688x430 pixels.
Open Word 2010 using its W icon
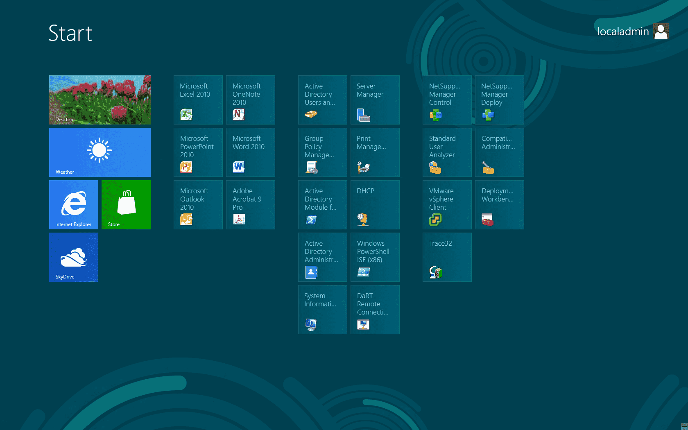point(239,167)
